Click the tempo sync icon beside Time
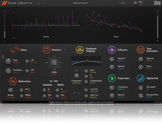This screenshot has width=162, height=125. [x=3, y=57]
